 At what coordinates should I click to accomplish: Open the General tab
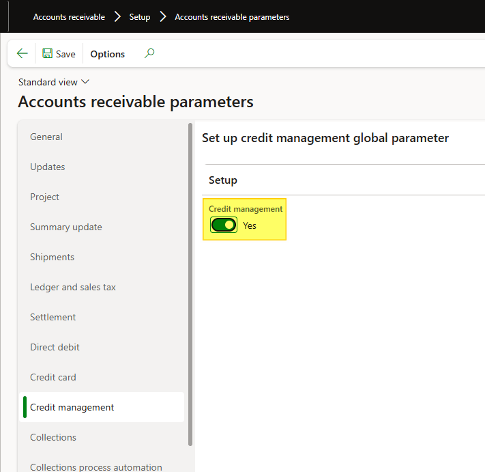click(x=46, y=137)
